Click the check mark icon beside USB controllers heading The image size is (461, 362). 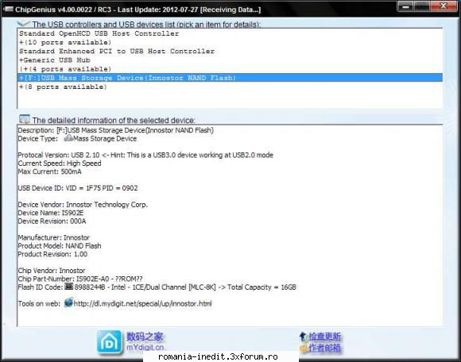[x=24, y=23]
